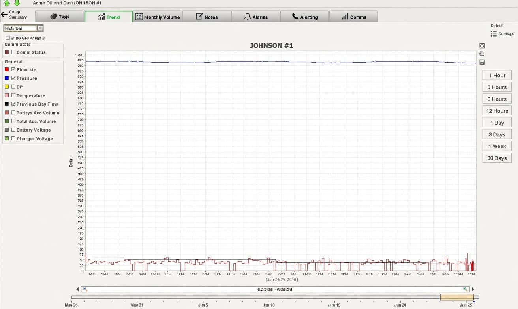Screen dimensions: 518x309
Task: Save the chart with disk icon
Action: click(482, 62)
